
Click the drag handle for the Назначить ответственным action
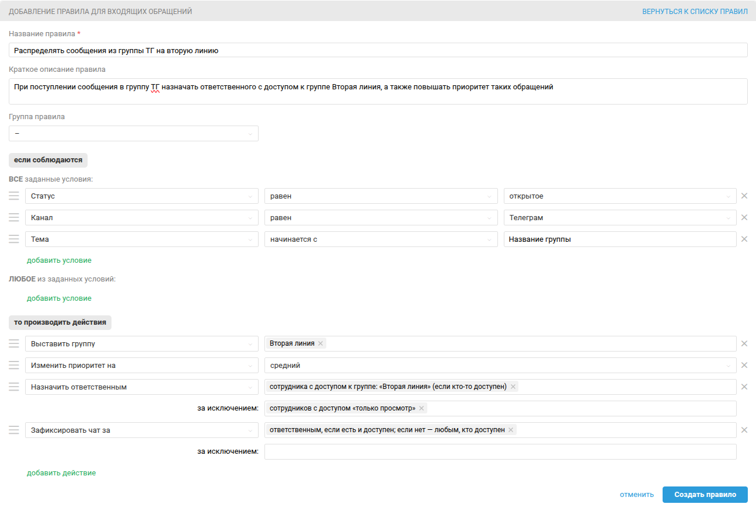14,387
